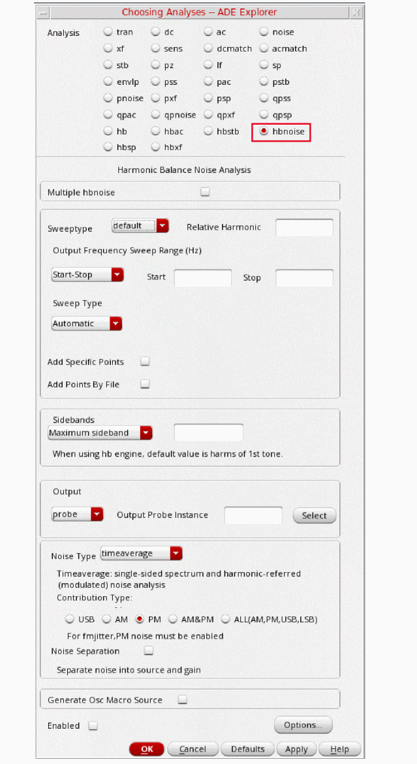Select the pac analysis option
Image resolution: width=417 pixels, height=764 pixels.
pos(209,82)
